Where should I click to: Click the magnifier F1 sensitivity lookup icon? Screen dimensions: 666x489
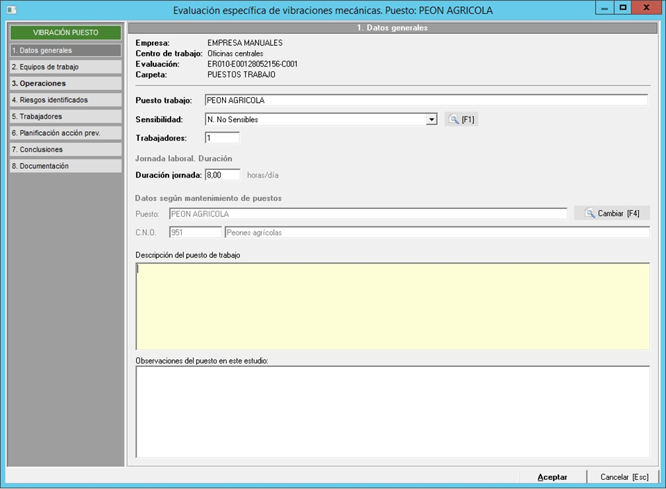point(454,119)
